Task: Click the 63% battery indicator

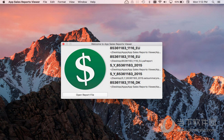Action: coord(179,2)
